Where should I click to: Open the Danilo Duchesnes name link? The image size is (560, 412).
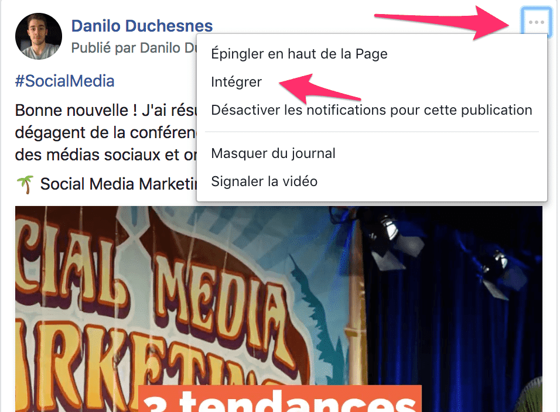click(x=142, y=26)
